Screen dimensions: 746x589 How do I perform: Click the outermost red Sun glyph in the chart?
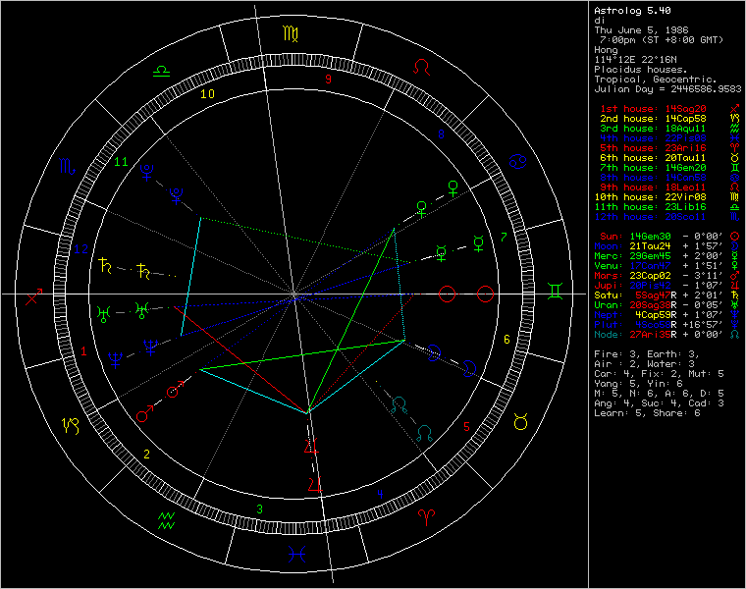(485, 293)
